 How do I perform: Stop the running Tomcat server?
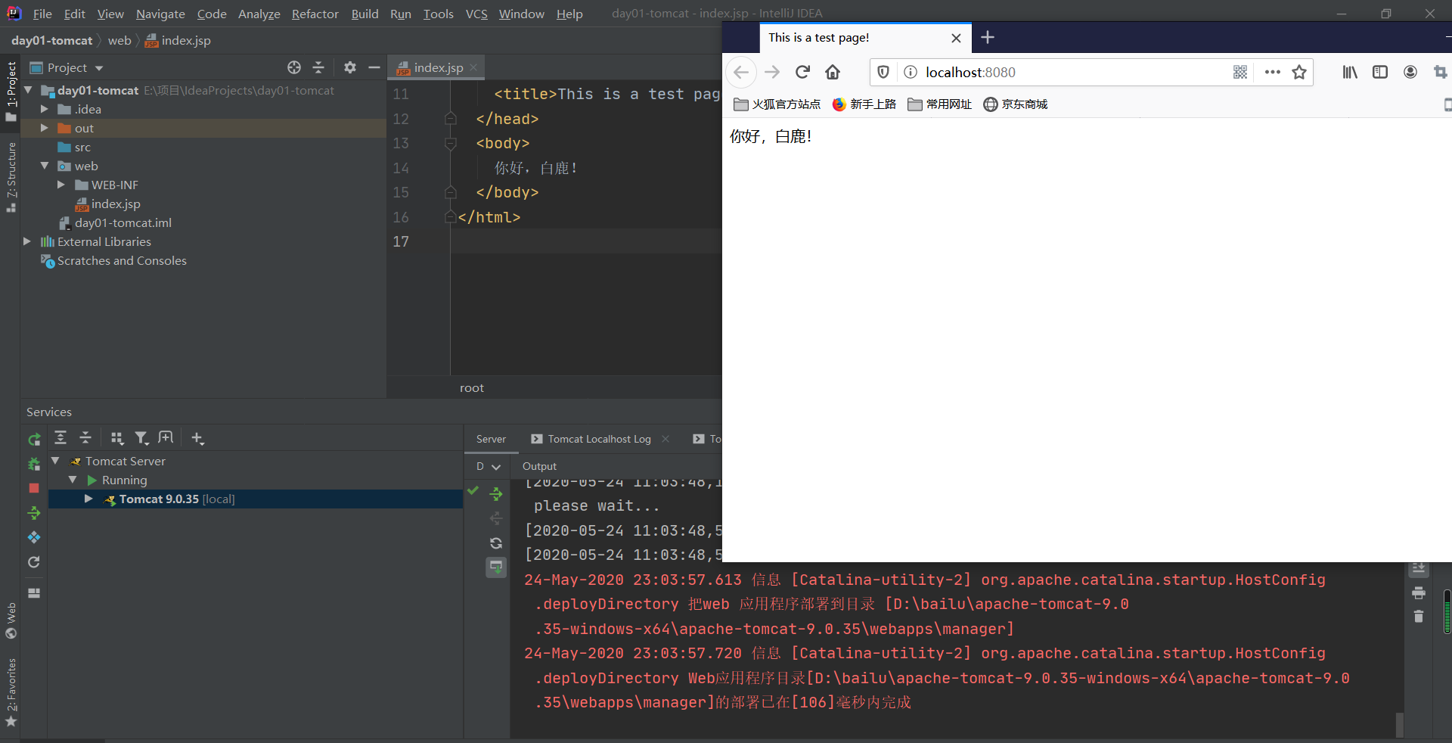pyautogui.click(x=34, y=488)
